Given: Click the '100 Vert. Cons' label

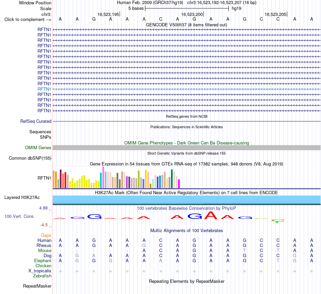Looking at the screenshot, I should 19,216.
